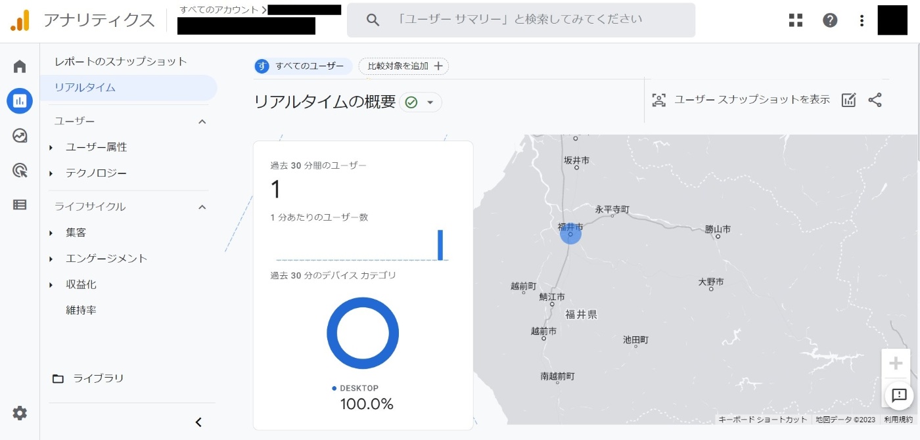This screenshot has height=440, width=920.
Task: Open the three-dot more options menu
Action: [x=862, y=20]
